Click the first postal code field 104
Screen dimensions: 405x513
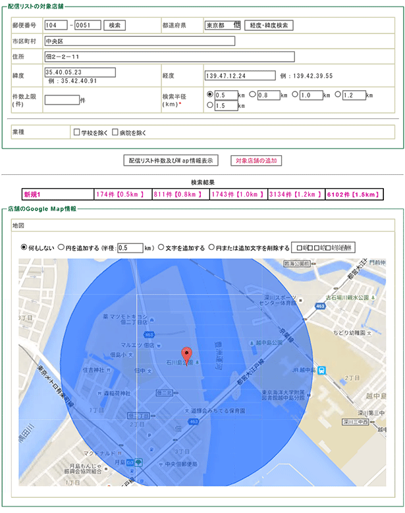click(x=56, y=25)
